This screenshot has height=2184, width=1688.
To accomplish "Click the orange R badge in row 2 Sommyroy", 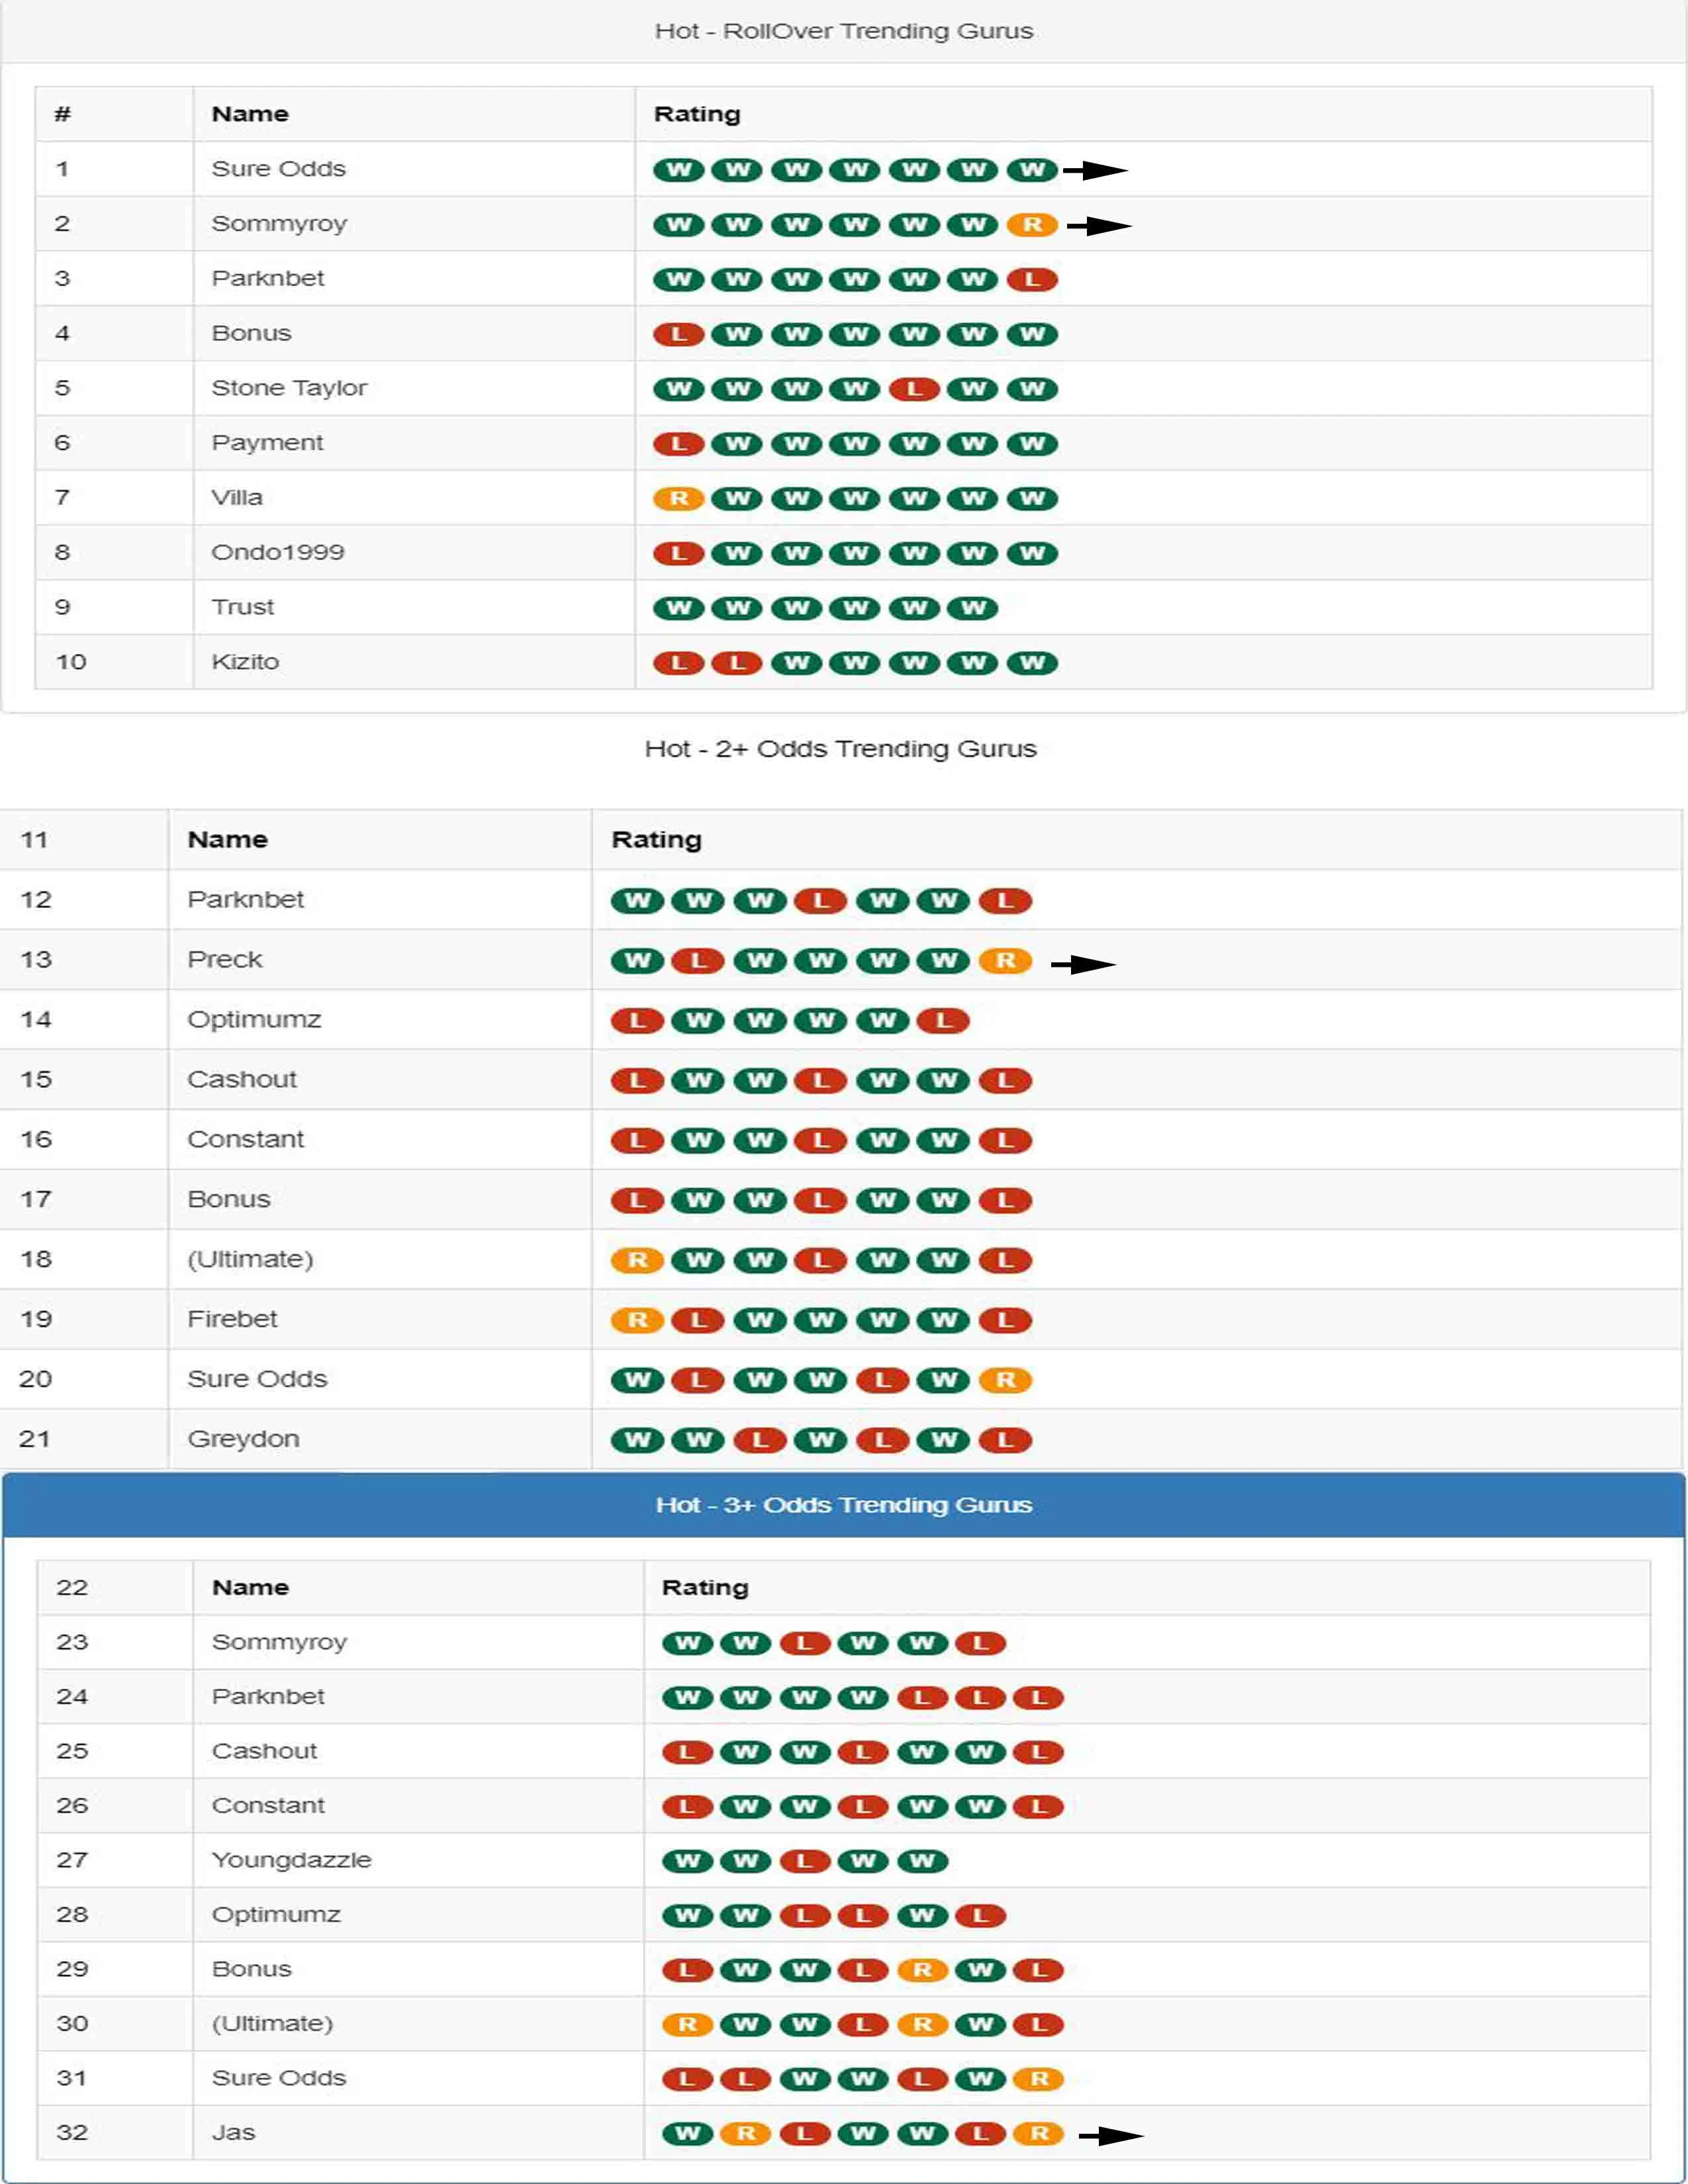I will coord(1032,225).
